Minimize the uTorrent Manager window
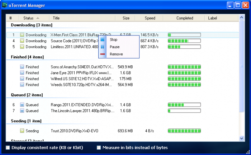Screen dimensions: 251x155 coord(230,5)
